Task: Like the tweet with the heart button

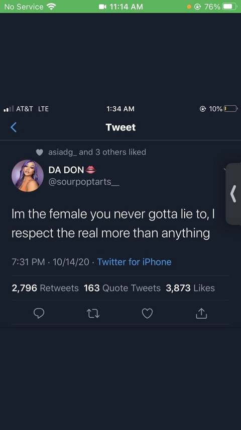Action: coord(147,314)
